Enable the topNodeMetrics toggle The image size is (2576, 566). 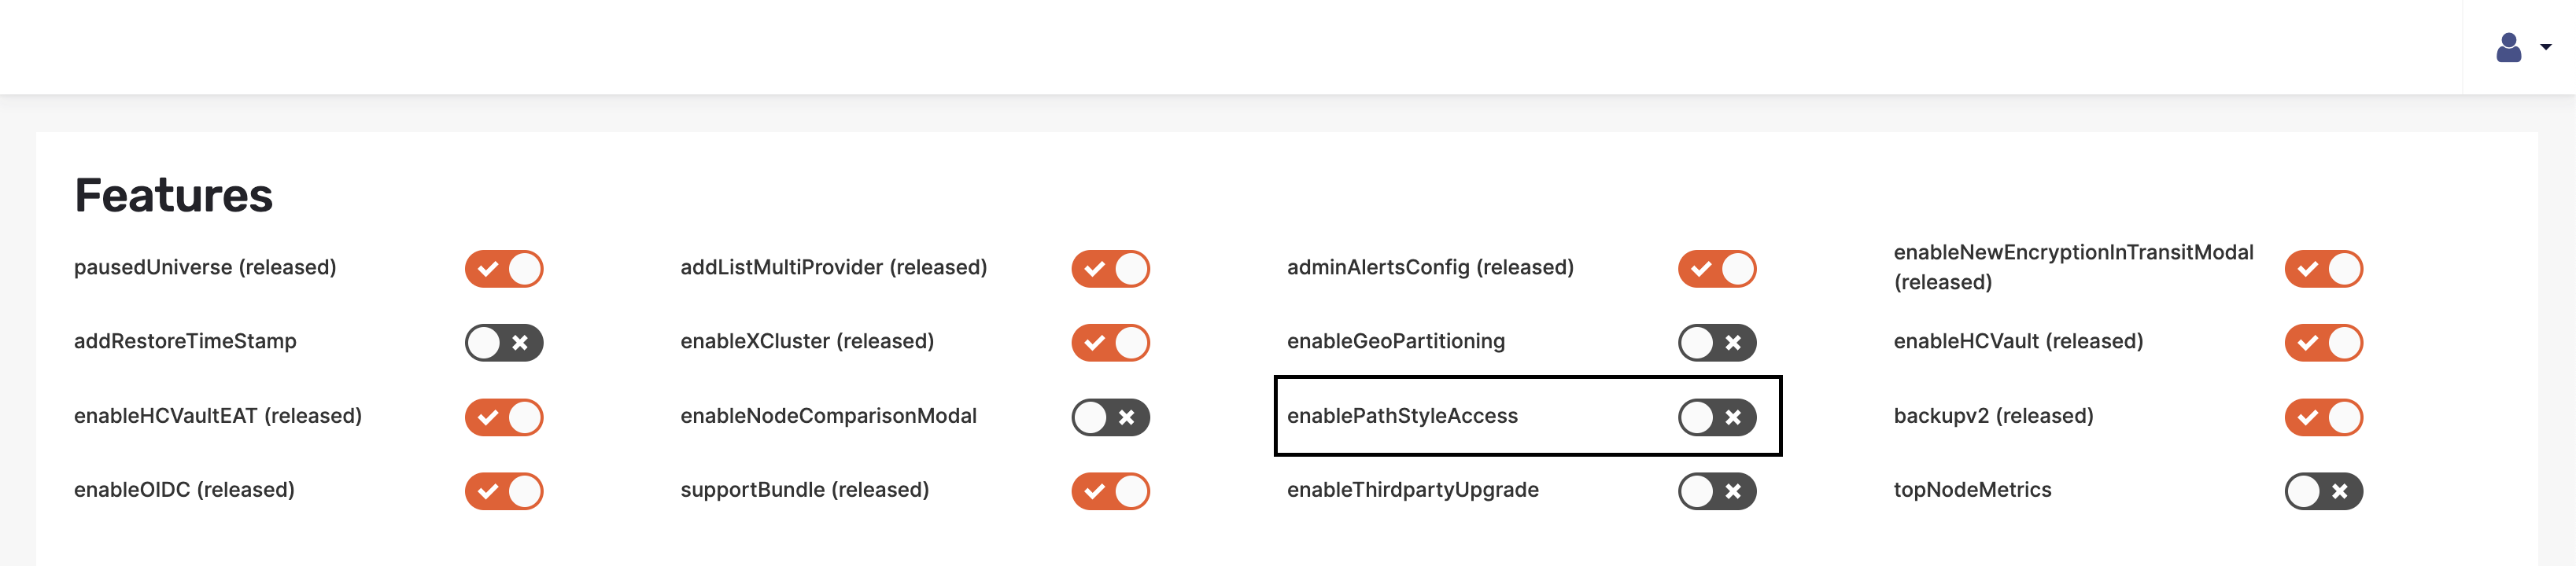point(2324,491)
